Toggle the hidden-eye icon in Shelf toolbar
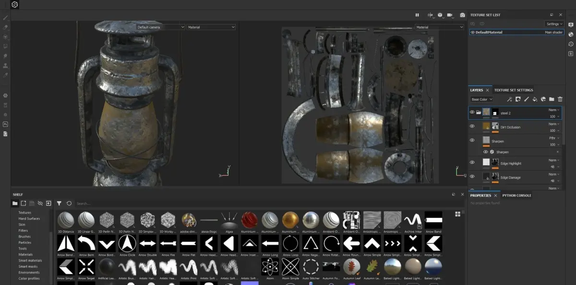 point(40,203)
